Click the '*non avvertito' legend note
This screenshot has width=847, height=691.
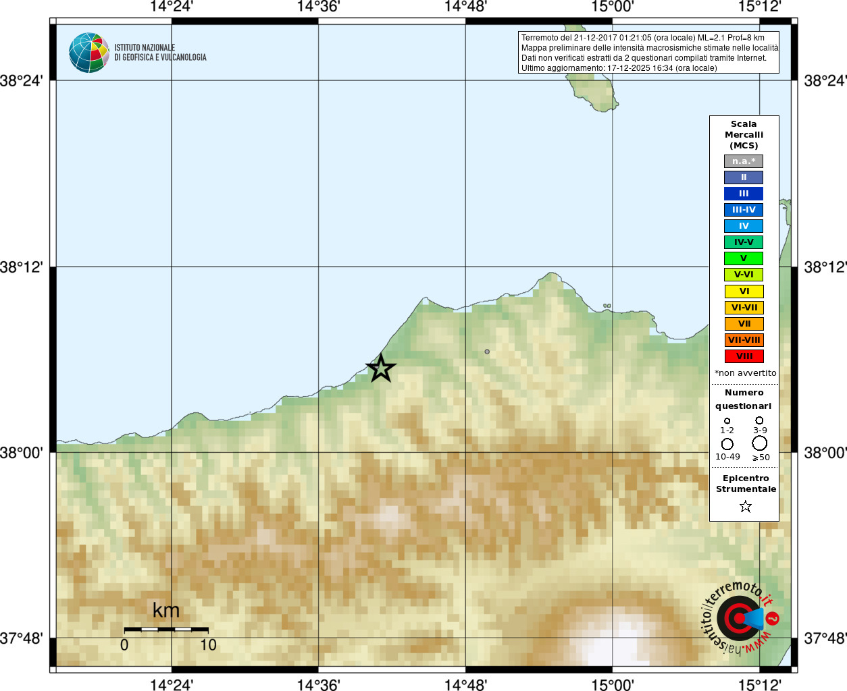click(x=746, y=373)
